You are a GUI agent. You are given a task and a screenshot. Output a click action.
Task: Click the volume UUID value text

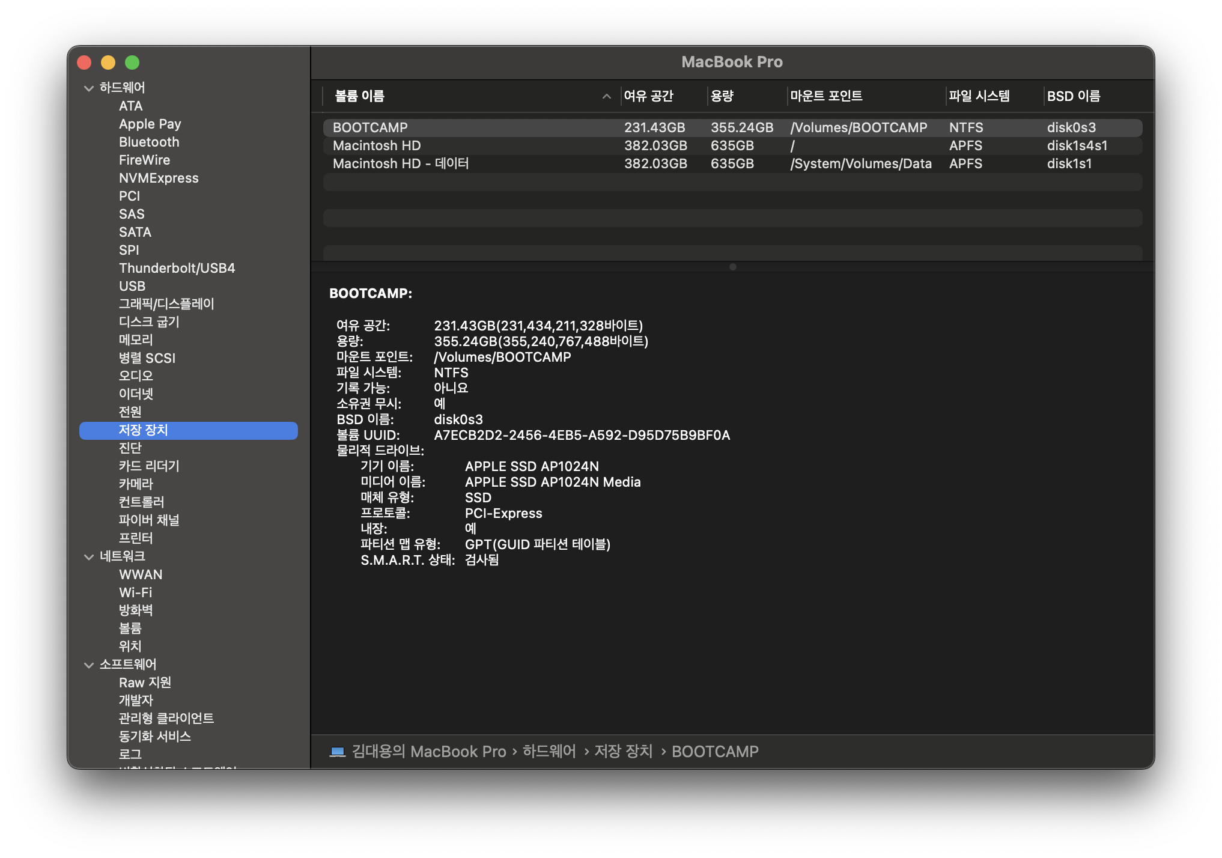(x=582, y=435)
